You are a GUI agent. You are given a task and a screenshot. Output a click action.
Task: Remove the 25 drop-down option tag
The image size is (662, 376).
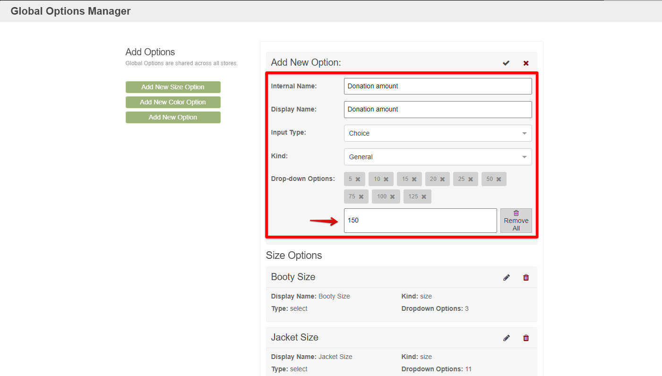pos(471,179)
